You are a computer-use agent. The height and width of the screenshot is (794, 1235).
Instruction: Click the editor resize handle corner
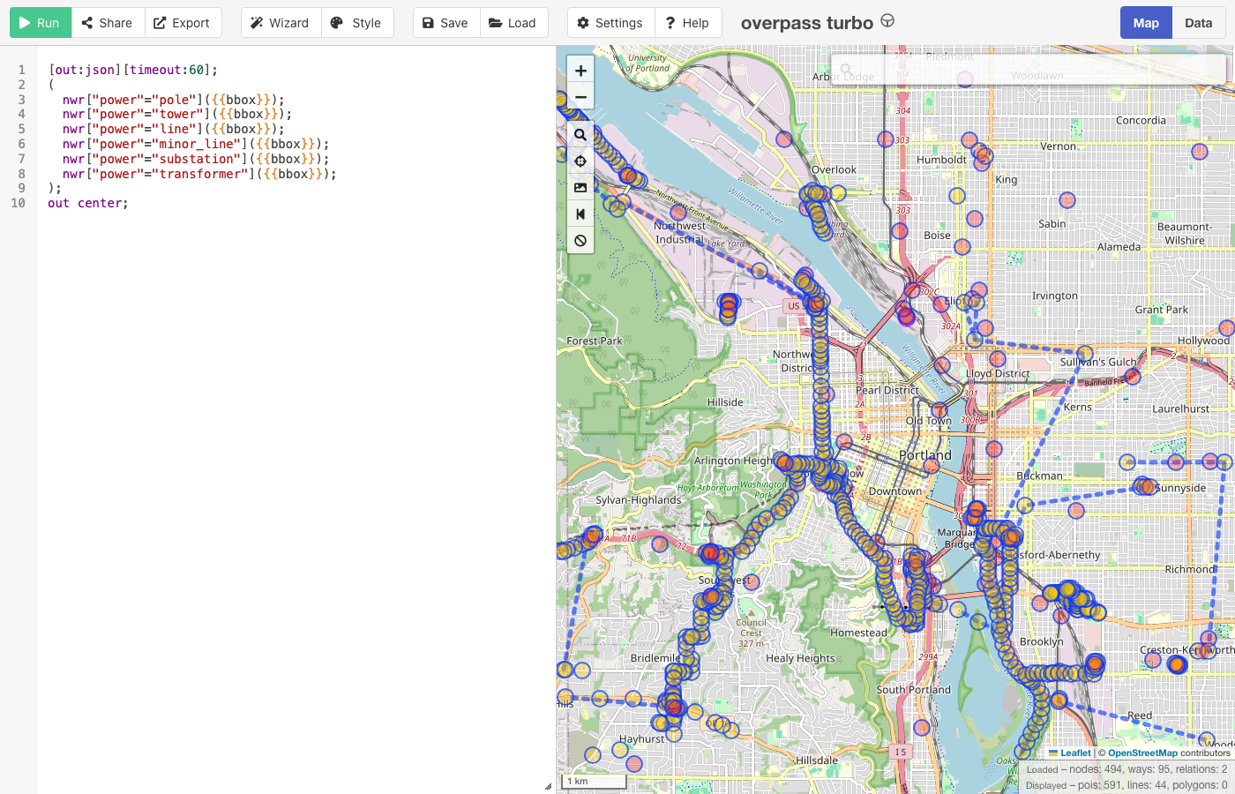tap(548, 786)
